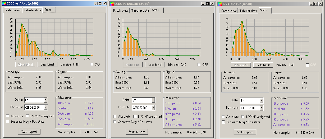The width and height of the screenshot is (325, 139).
Task: Open Delta dropdown in CCDC vs A.txt window
Action: click(45, 100)
